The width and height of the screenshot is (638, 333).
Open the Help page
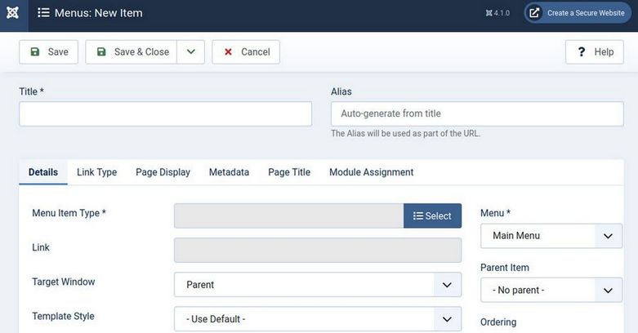click(594, 51)
